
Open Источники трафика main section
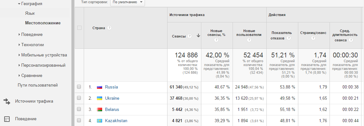34,101
